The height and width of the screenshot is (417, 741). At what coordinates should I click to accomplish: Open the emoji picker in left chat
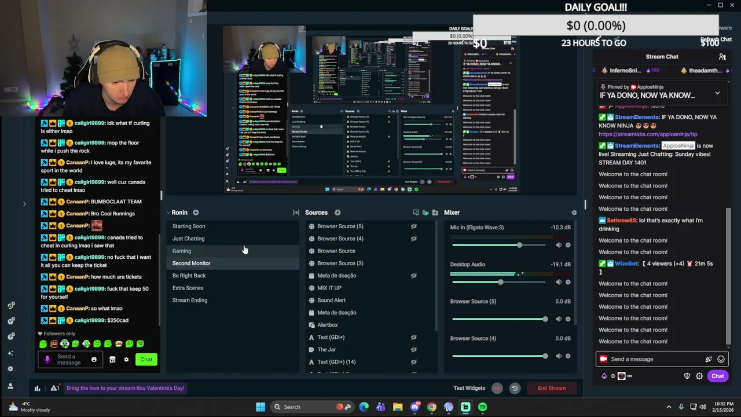[94, 360]
